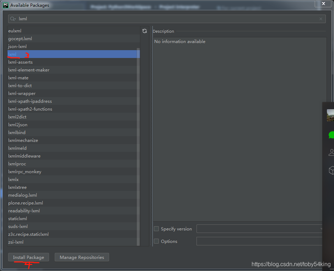Select the suds-lxml package
The height and width of the screenshot is (271, 334).
click(x=74, y=226)
